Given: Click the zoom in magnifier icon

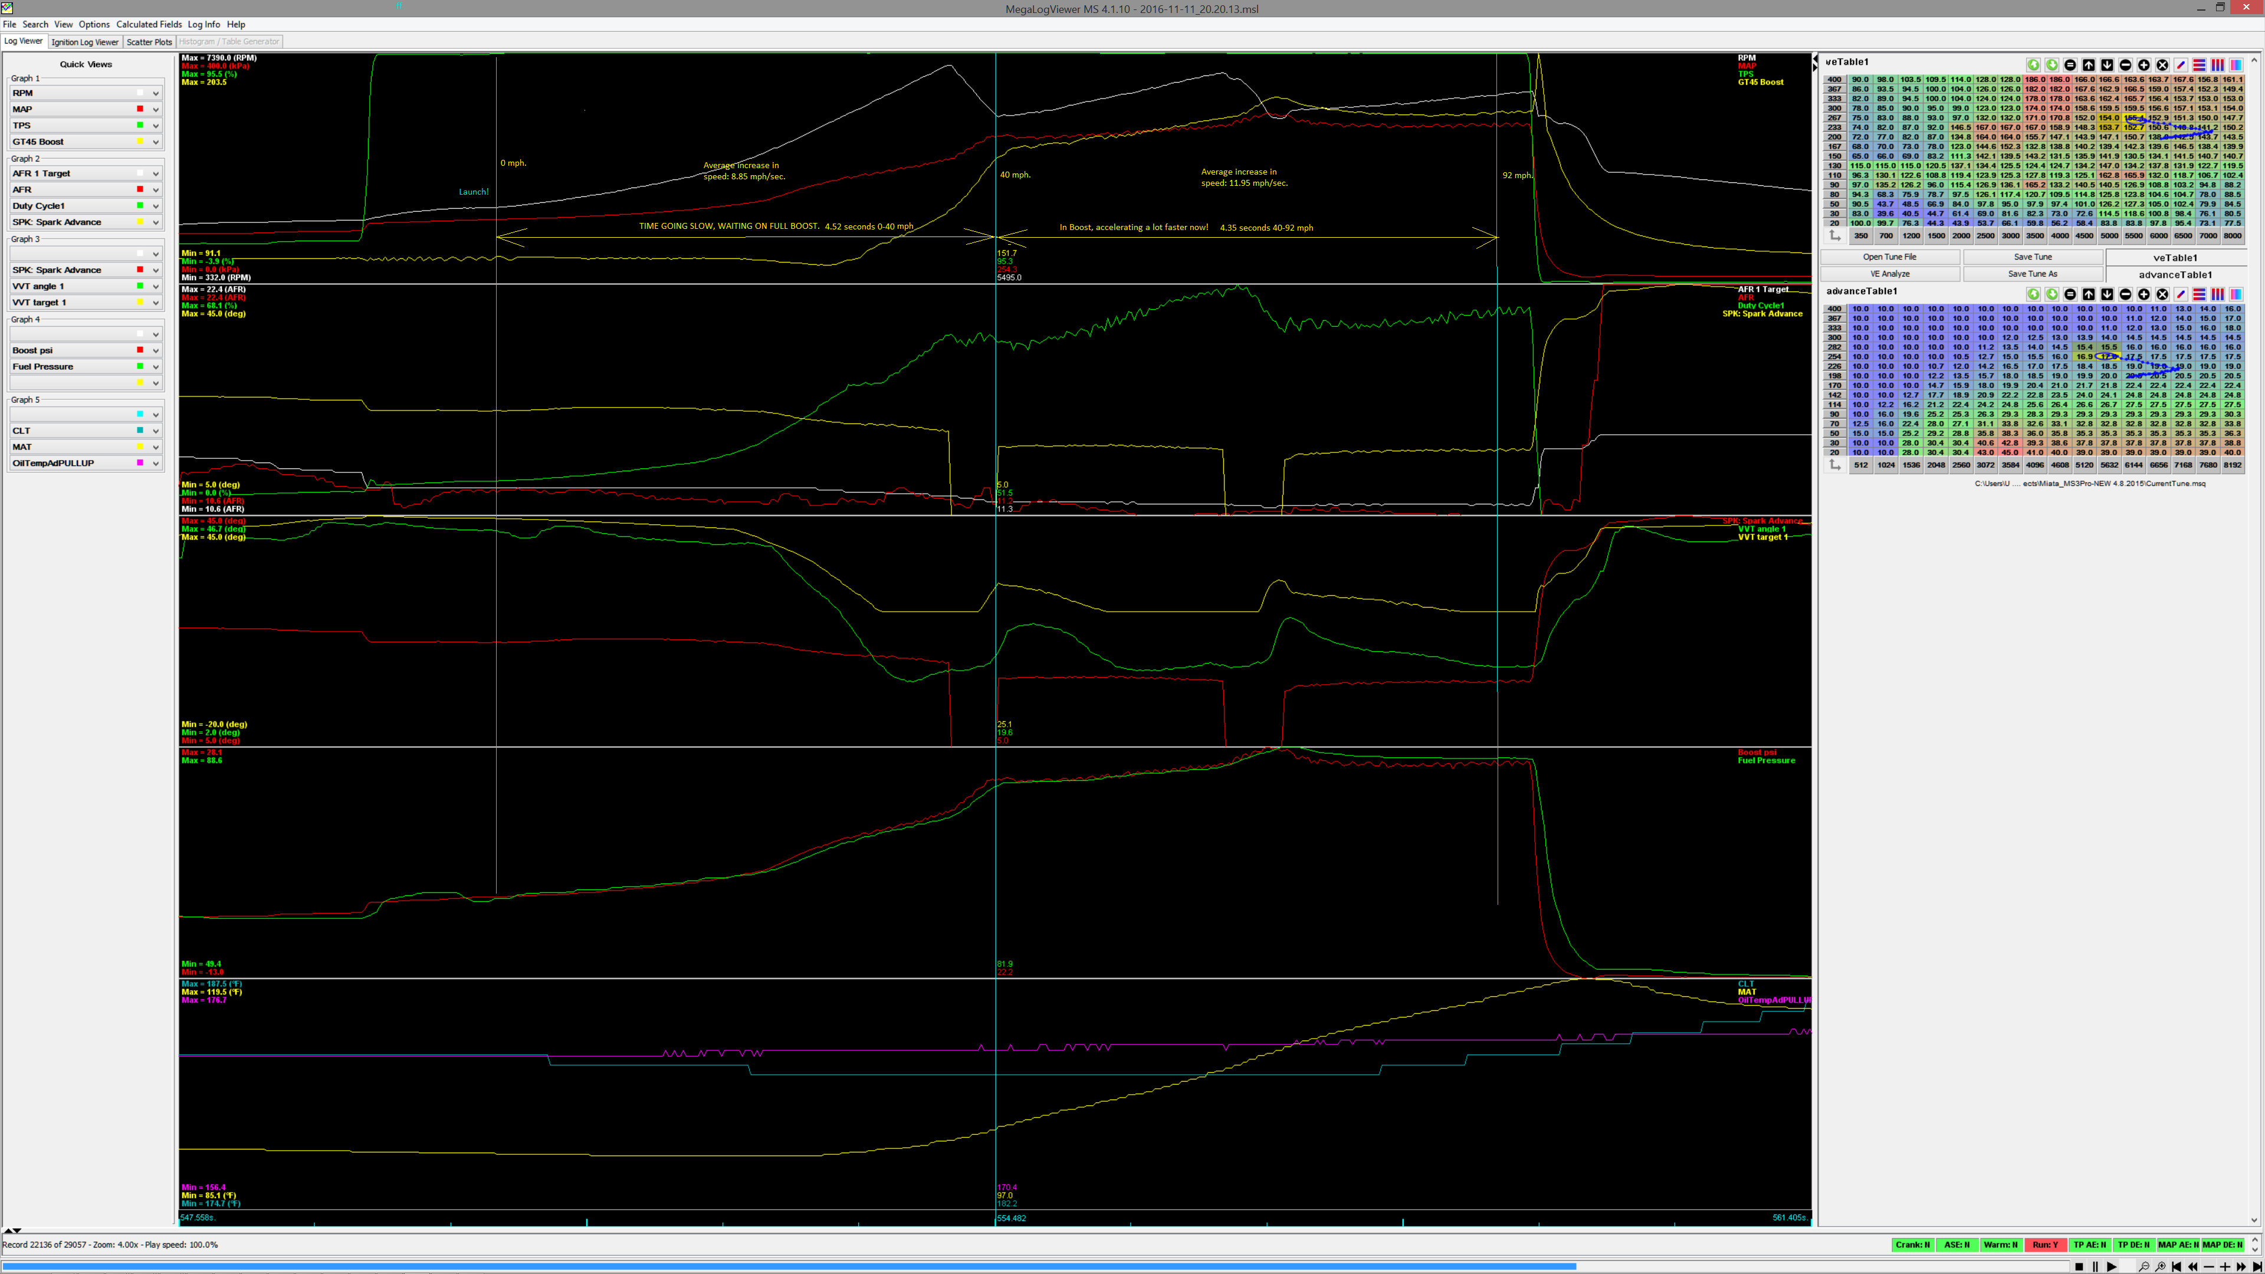Looking at the screenshot, I should point(2161,1267).
